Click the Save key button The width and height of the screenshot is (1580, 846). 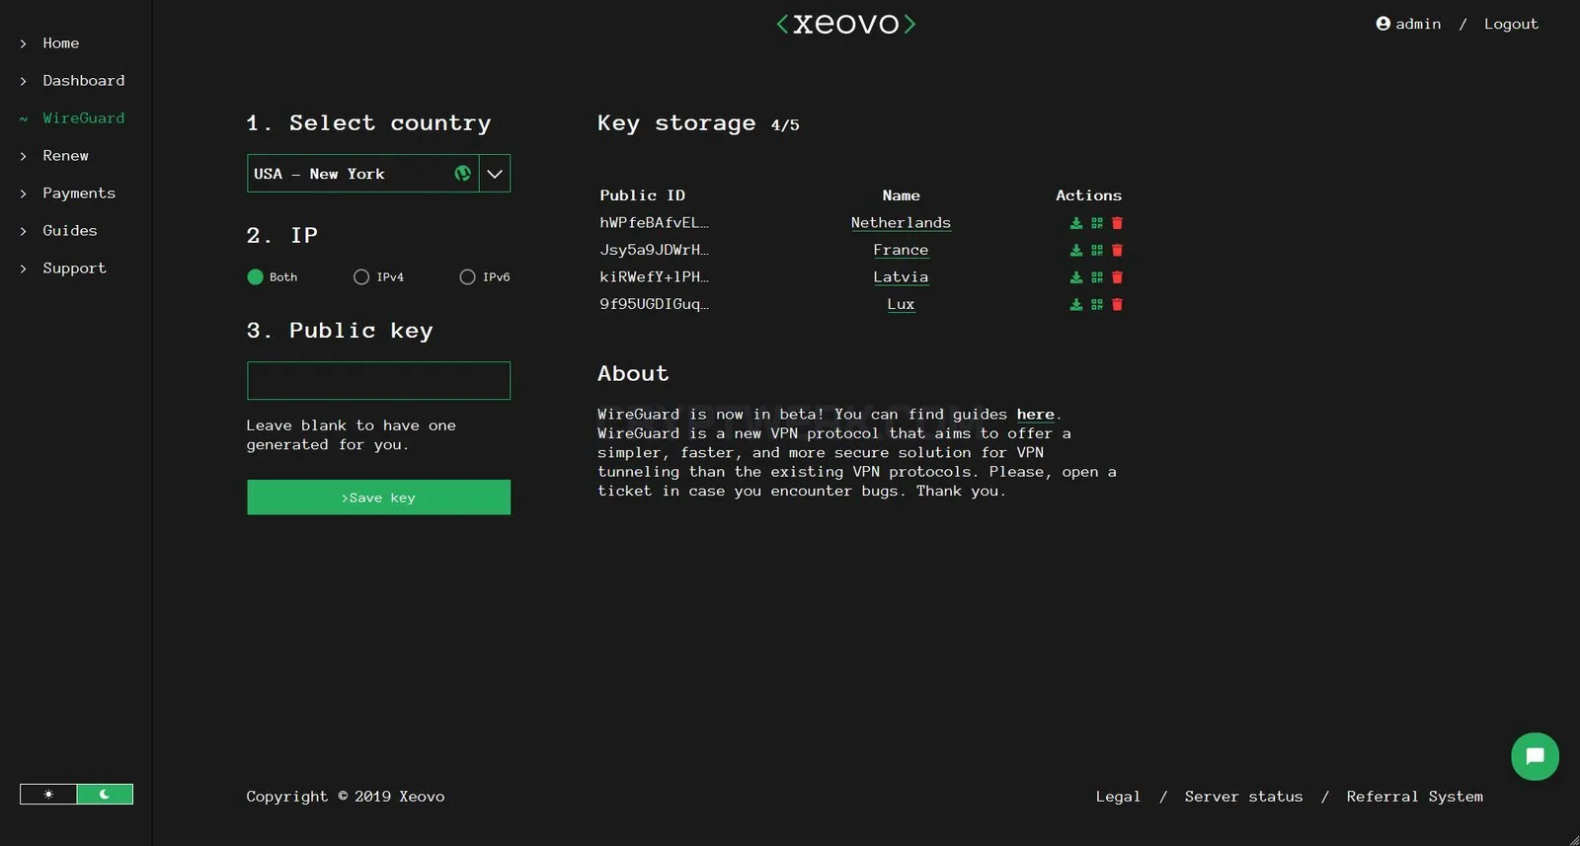378,498
